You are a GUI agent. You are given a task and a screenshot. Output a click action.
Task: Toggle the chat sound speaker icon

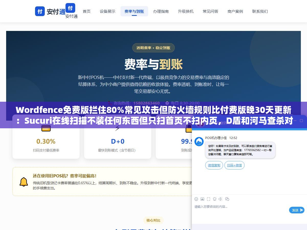click(221, 199)
